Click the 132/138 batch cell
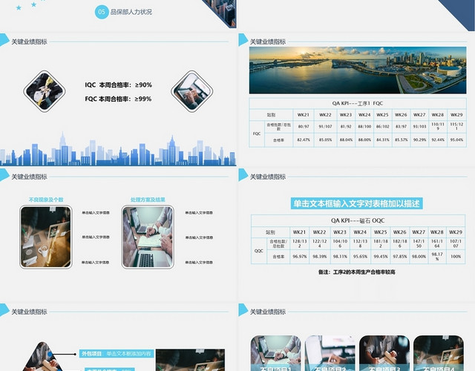This screenshot has width=475, height=371. [360, 243]
